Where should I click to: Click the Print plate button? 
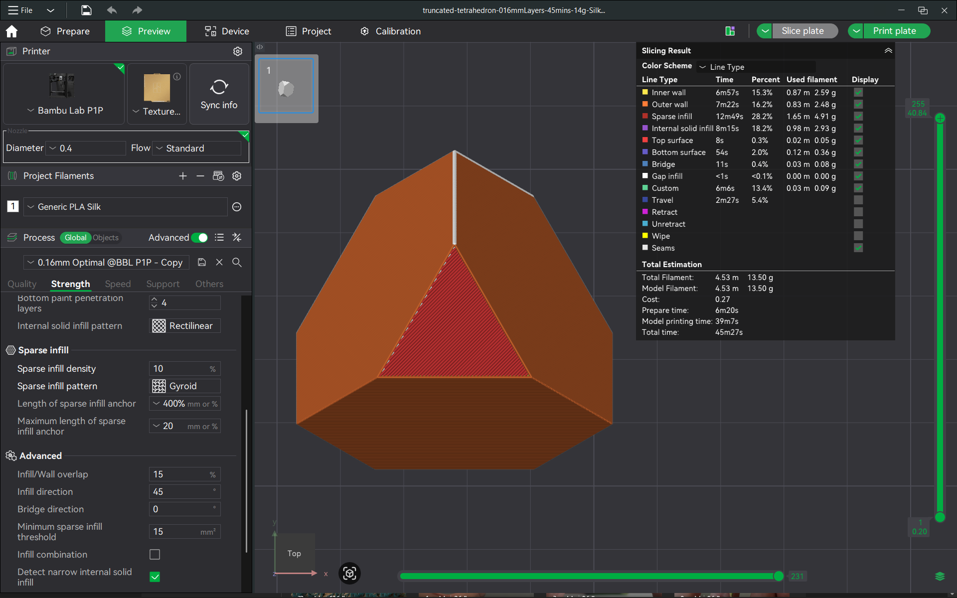click(894, 31)
